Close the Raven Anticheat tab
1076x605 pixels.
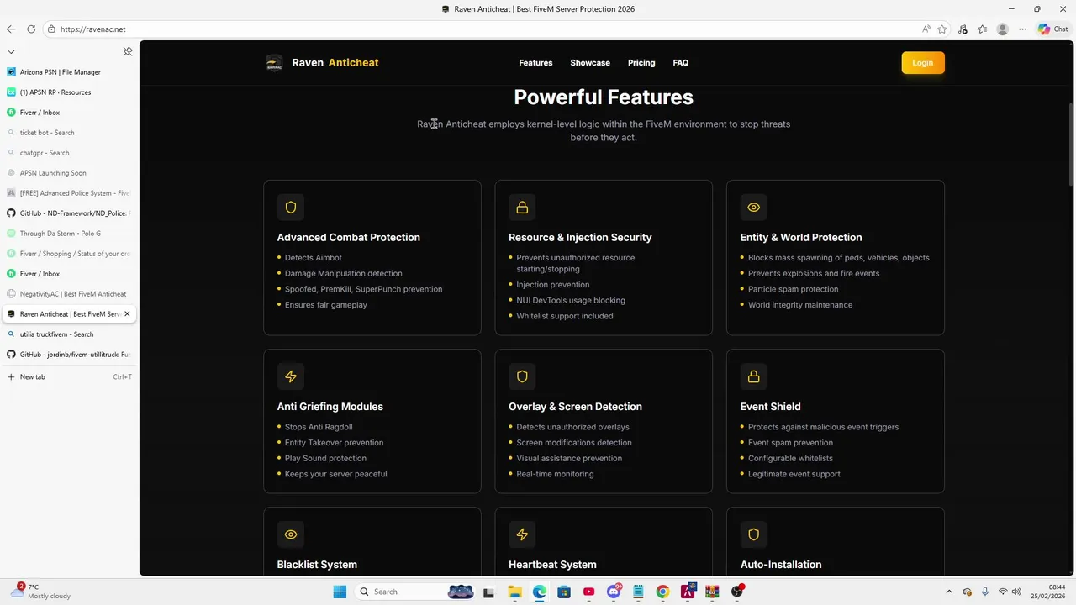tap(127, 314)
